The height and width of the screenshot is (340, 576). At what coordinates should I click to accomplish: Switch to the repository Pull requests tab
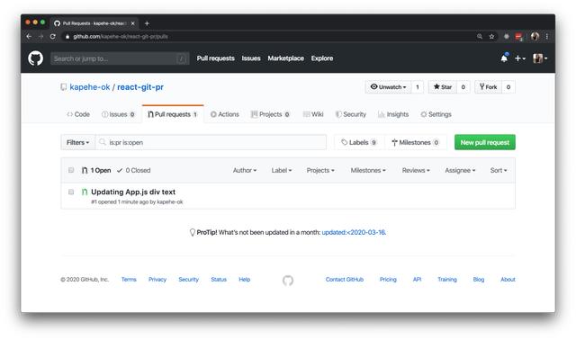tap(173, 114)
